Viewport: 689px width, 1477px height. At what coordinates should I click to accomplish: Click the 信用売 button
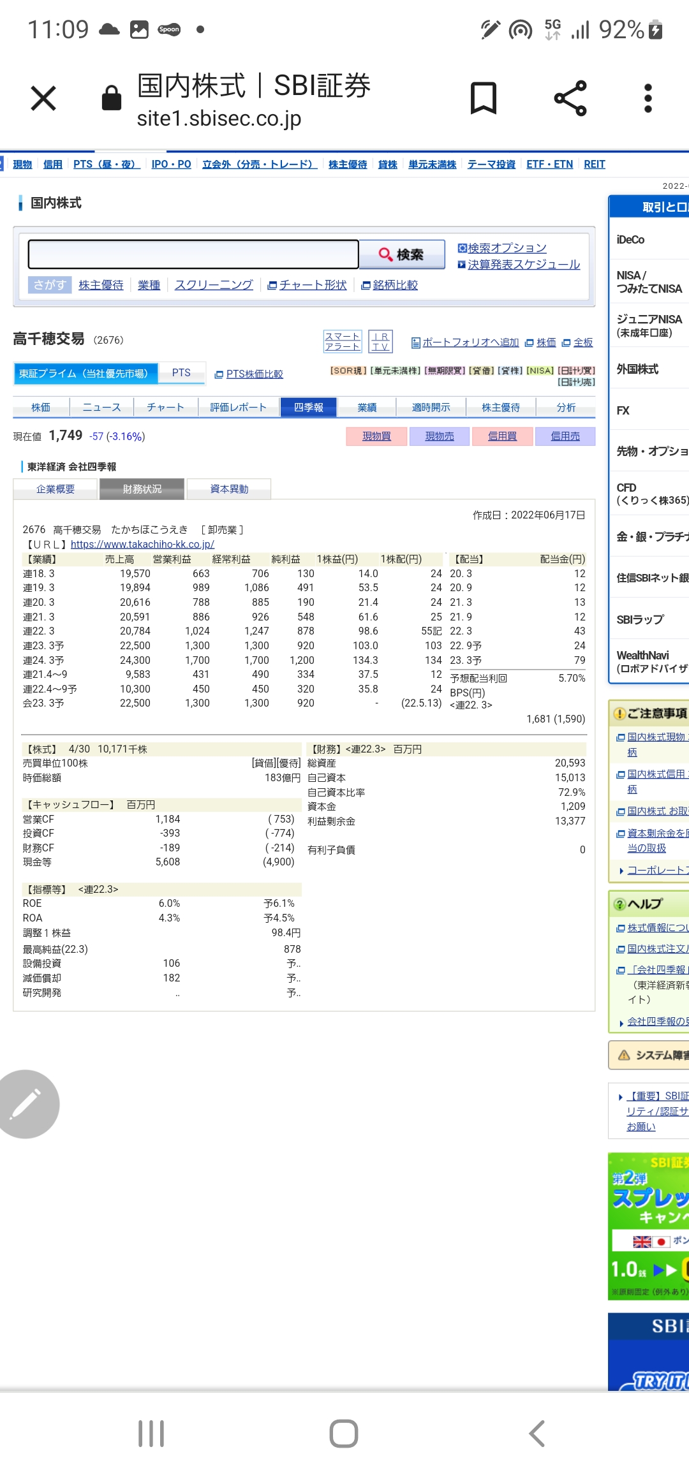tap(565, 436)
